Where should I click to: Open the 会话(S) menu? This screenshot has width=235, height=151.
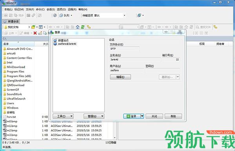click(51, 9)
